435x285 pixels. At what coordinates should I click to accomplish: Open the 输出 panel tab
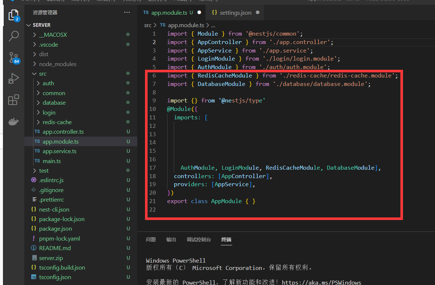tap(171, 239)
